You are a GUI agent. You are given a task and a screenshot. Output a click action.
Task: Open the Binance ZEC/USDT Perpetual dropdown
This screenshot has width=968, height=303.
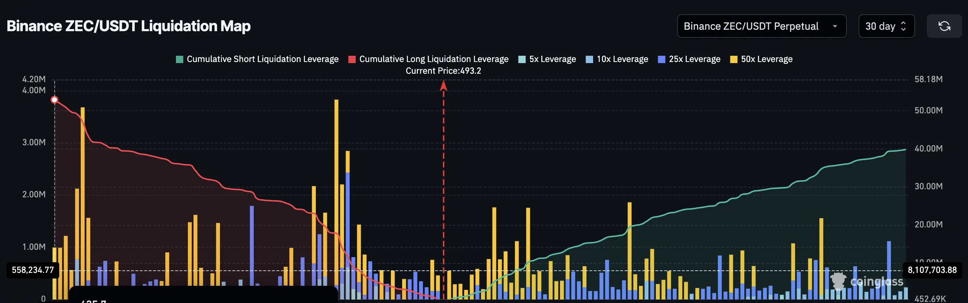point(761,26)
